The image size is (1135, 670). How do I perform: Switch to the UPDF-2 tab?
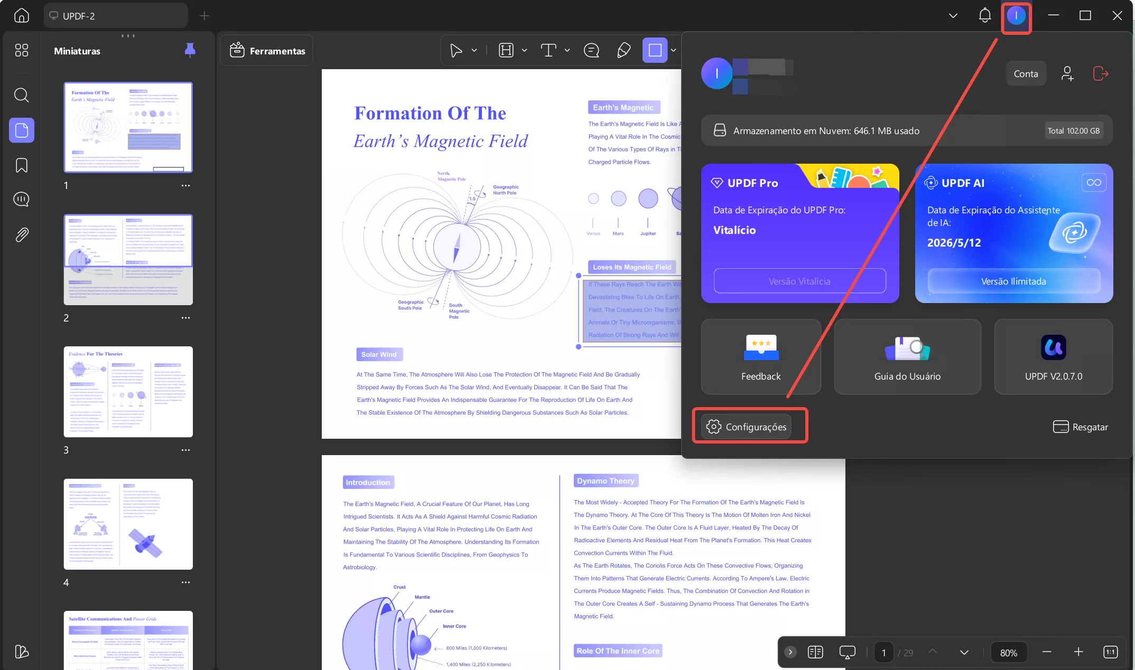pyautogui.click(x=115, y=16)
